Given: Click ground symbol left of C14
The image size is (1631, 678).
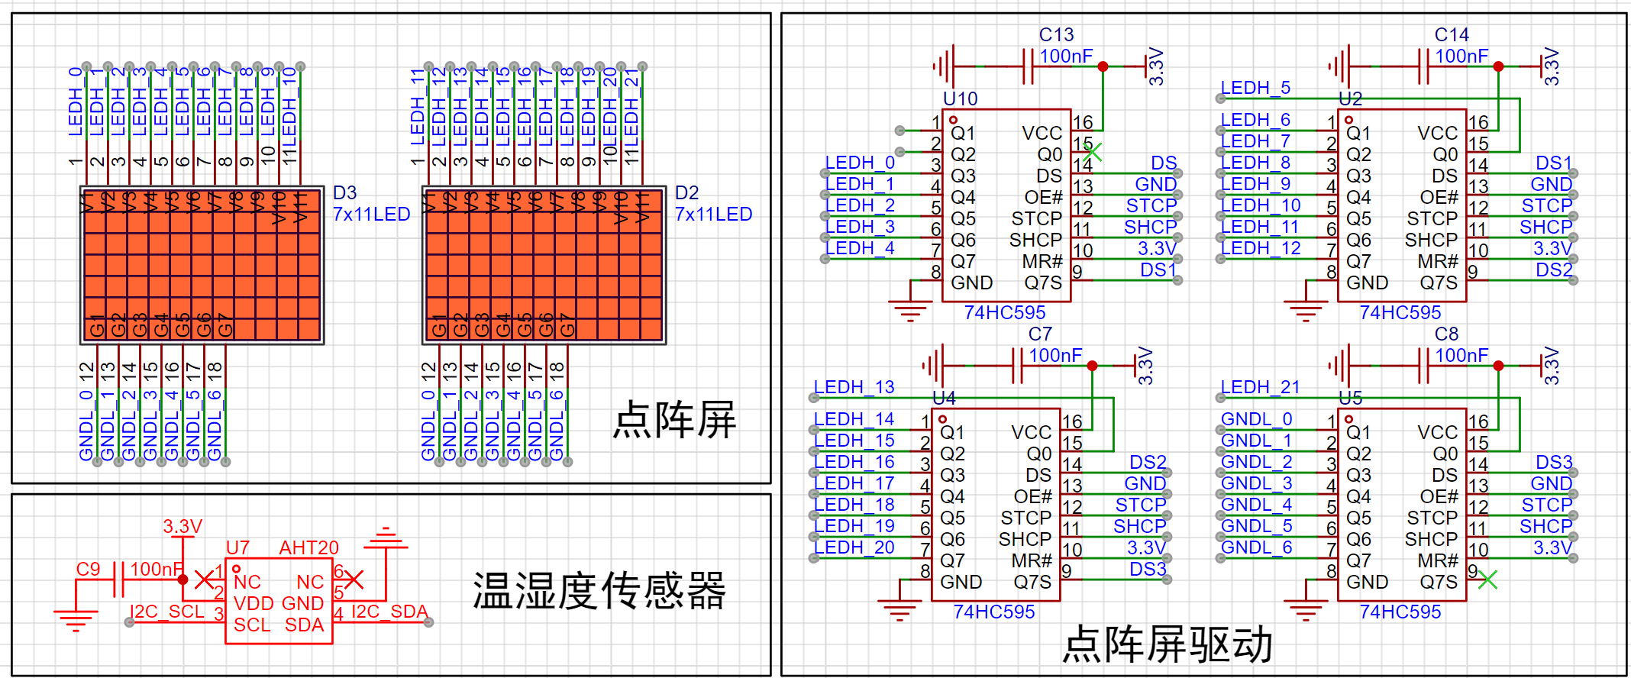Looking at the screenshot, I should (1339, 66).
